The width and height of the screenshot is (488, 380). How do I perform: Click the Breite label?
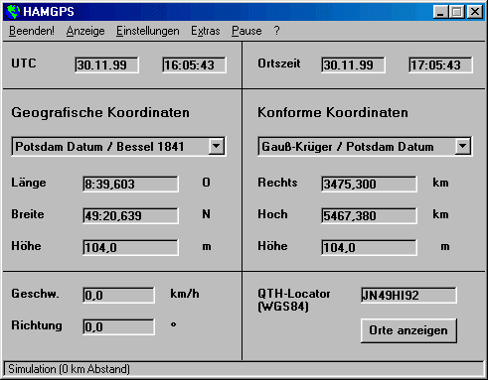pos(28,214)
